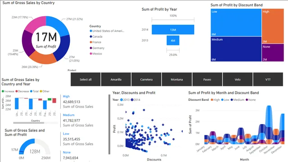Click the Decrease legend item in waterfall chart
This screenshot has height=162, width=288.
click(x=22, y=91)
